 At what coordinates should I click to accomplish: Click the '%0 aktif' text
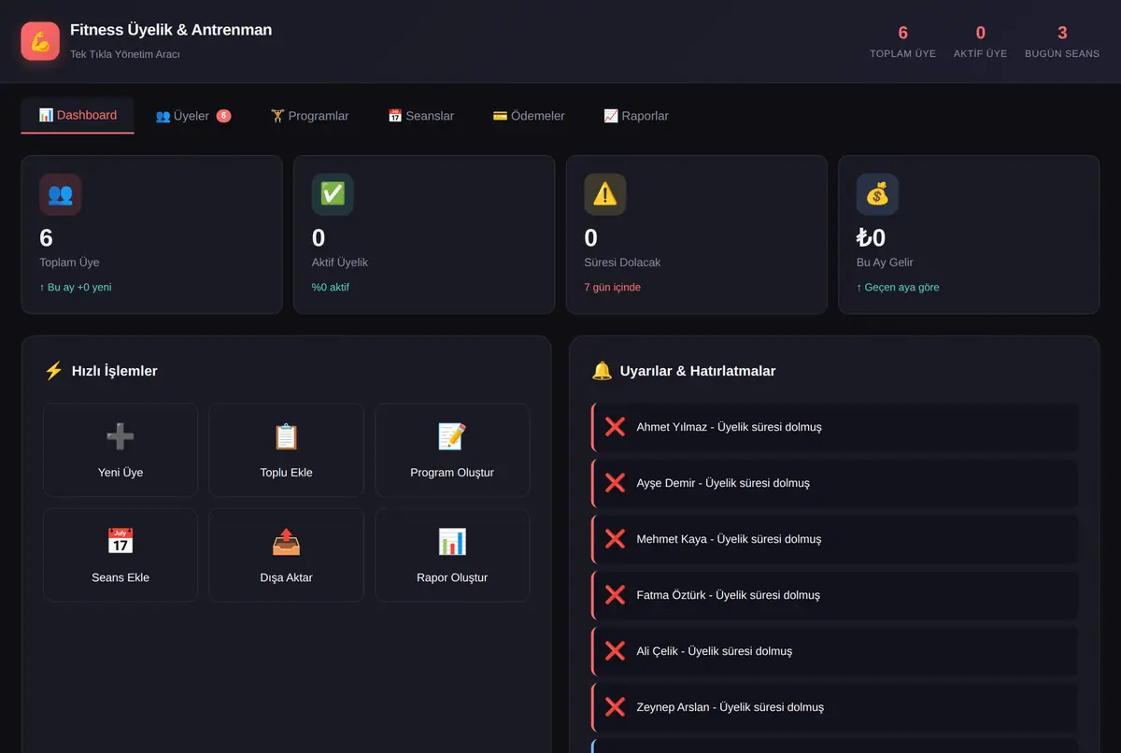(331, 287)
